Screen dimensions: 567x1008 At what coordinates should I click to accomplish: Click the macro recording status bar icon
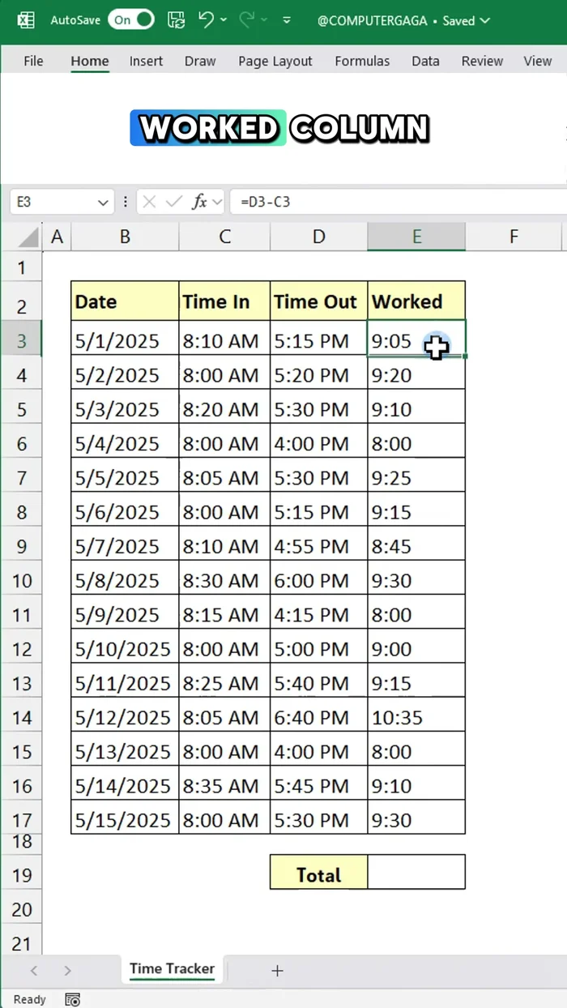pos(72,999)
